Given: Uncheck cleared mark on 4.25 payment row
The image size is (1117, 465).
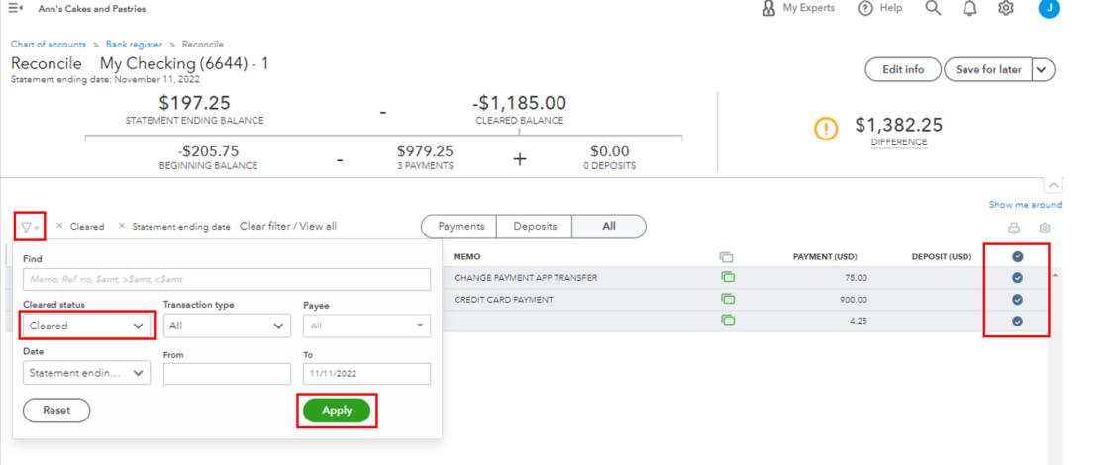Looking at the screenshot, I should click(1017, 321).
